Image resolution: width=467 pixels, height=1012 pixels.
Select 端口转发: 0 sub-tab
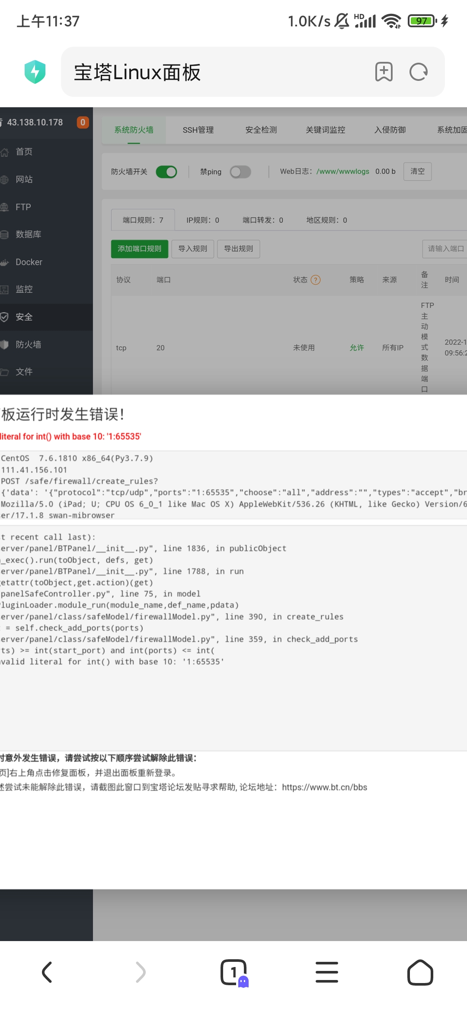(x=263, y=220)
